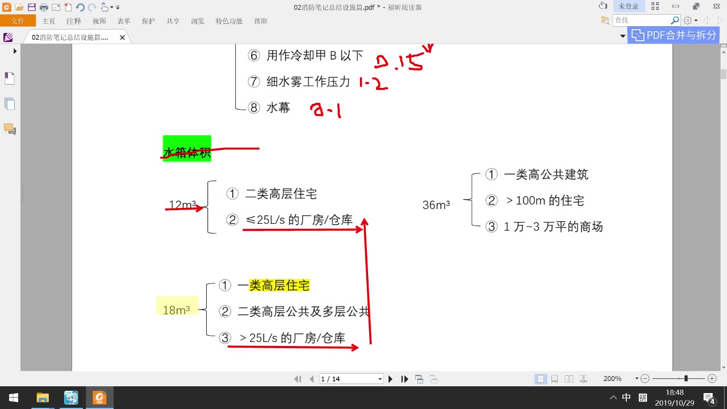Select continuous facing view mode
Screen dimensions: 727x409
582,379
